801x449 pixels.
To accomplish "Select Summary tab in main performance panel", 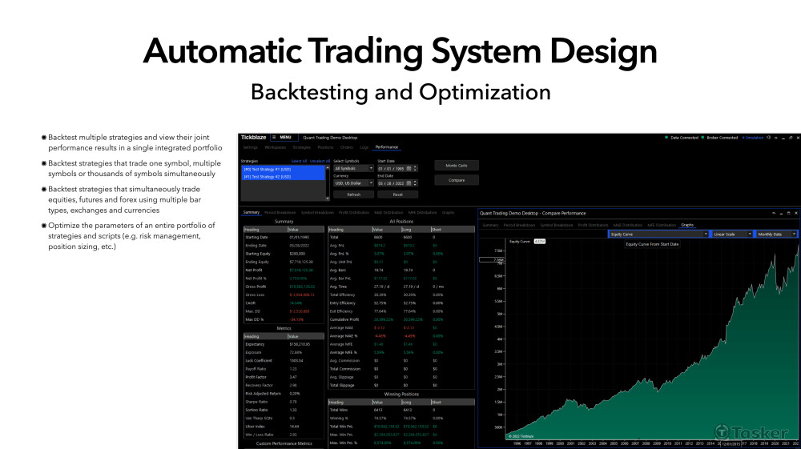I will [252, 212].
